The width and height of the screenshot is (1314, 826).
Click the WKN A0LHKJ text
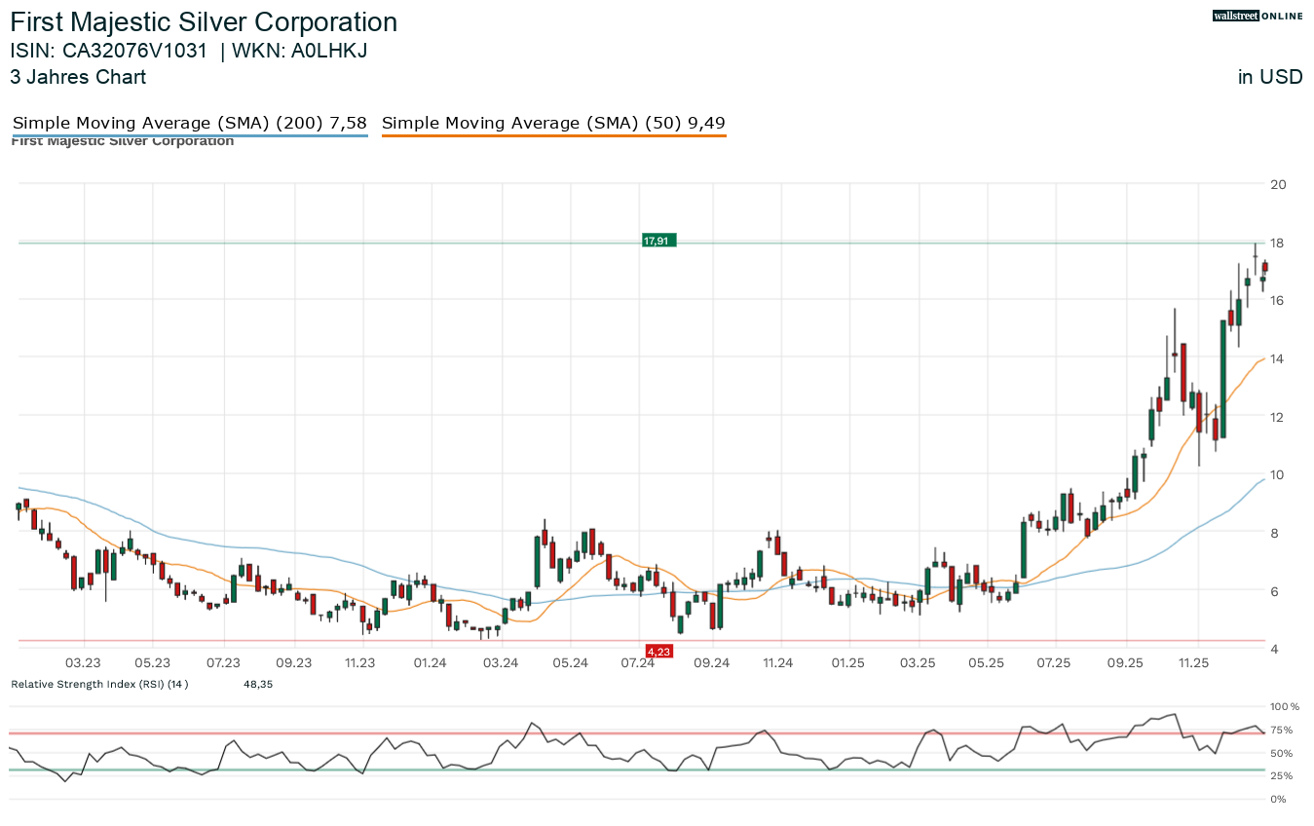click(299, 51)
